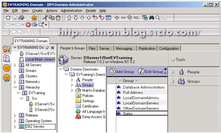
Task: Select DServer2/Sv in hierarchy tree
Action: 45,110
